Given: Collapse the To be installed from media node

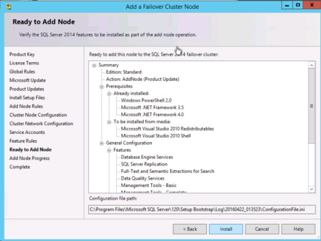Looking at the screenshot, I should coord(109,122).
